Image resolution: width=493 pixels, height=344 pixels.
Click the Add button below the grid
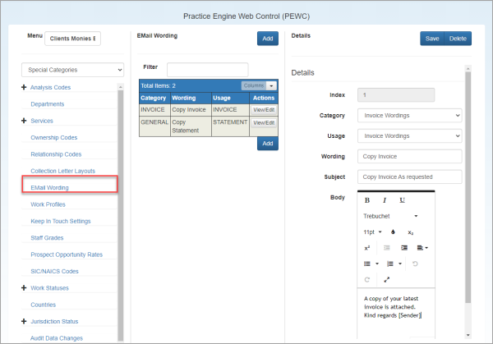[x=268, y=143]
